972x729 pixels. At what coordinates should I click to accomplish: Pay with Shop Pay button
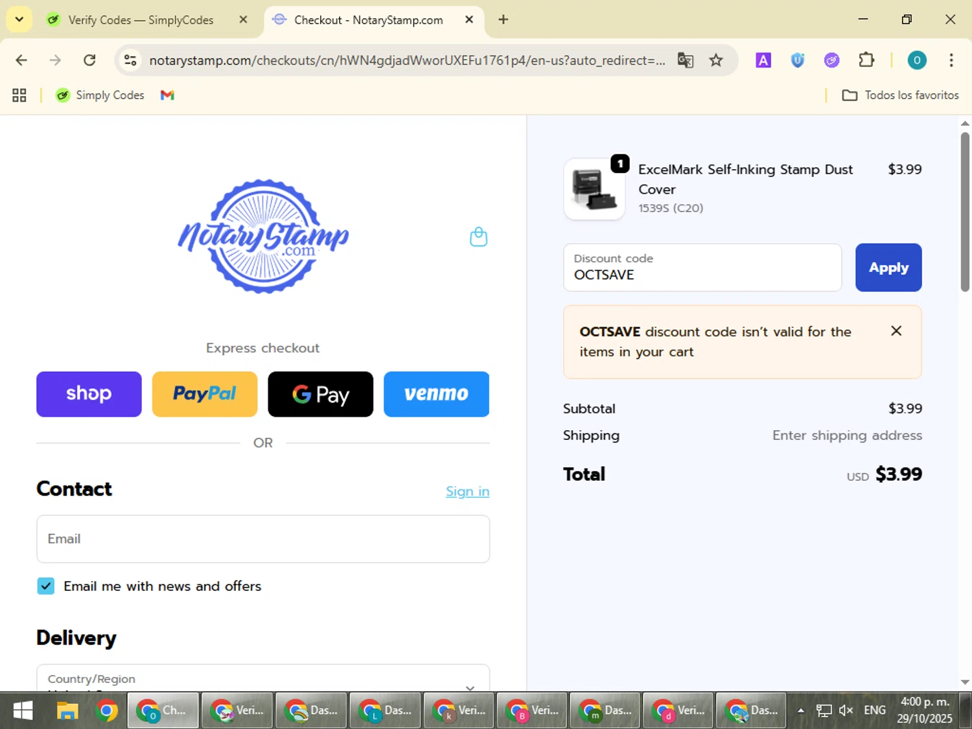[x=89, y=394]
